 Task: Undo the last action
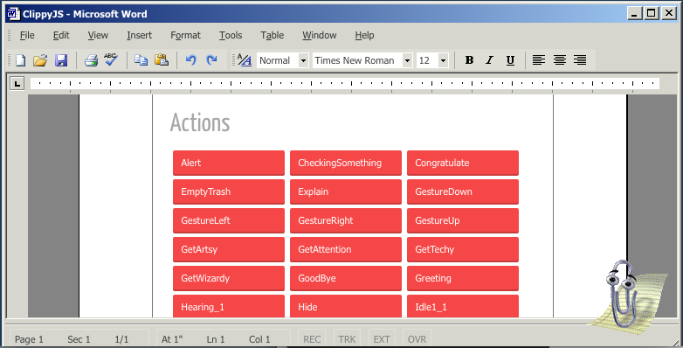coord(190,60)
